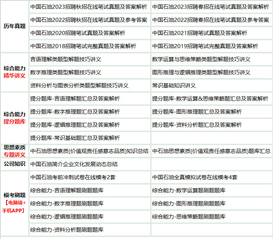Select 综合能力-资料分析题刷题题库
The image size is (273, 239).
point(67,230)
